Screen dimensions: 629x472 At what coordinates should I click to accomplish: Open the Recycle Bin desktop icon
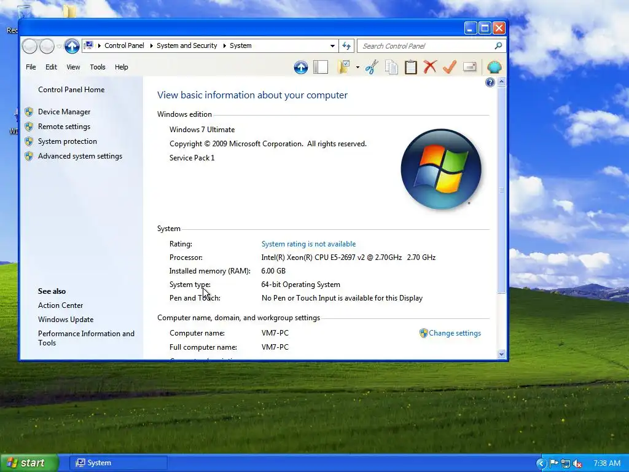pos(24,12)
